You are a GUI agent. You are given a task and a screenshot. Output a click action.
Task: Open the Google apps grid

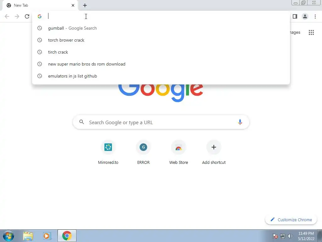point(311,32)
